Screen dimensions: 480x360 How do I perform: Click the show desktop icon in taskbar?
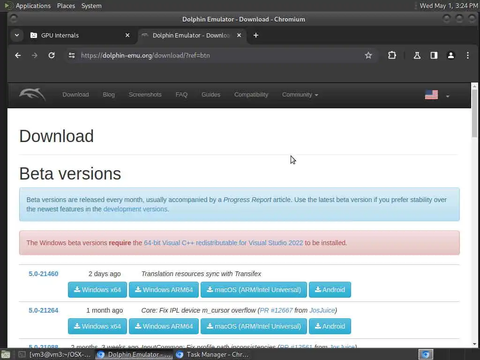pos(6,354)
